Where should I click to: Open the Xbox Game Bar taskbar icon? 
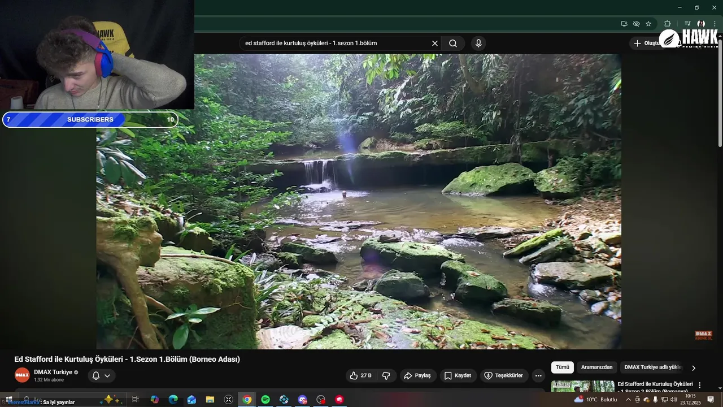click(x=228, y=400)
